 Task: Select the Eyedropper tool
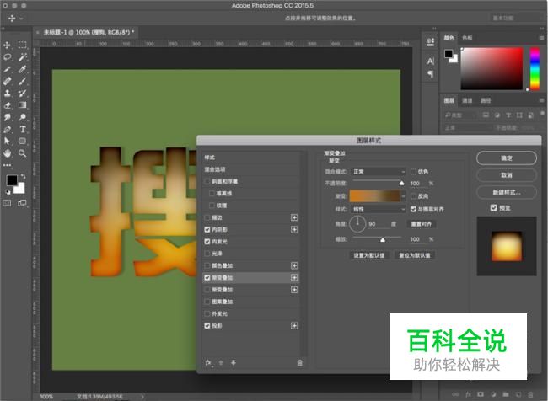23,69
